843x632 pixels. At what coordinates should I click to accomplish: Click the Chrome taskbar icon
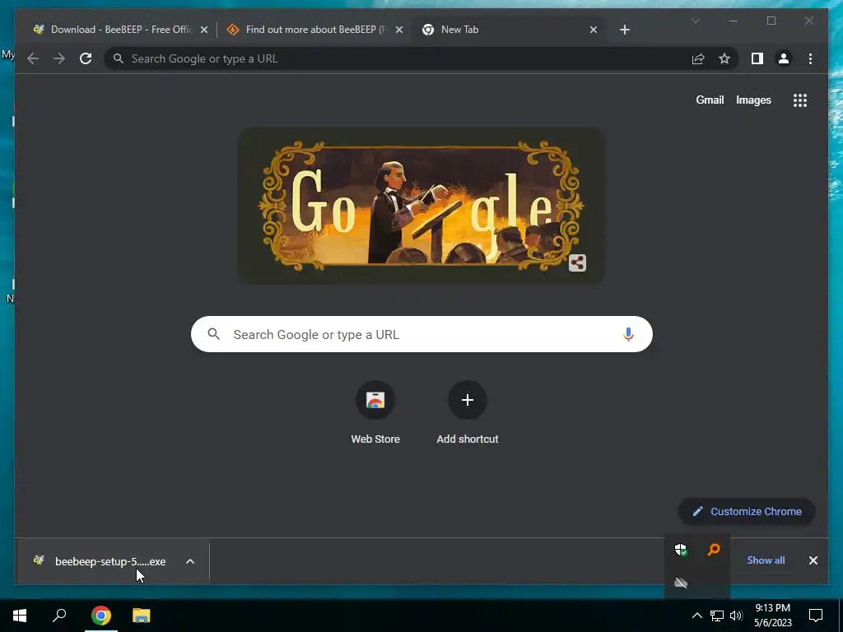(101, 616)
